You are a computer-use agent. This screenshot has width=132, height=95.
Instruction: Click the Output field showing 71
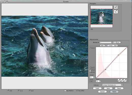click(x=92, y=77)
